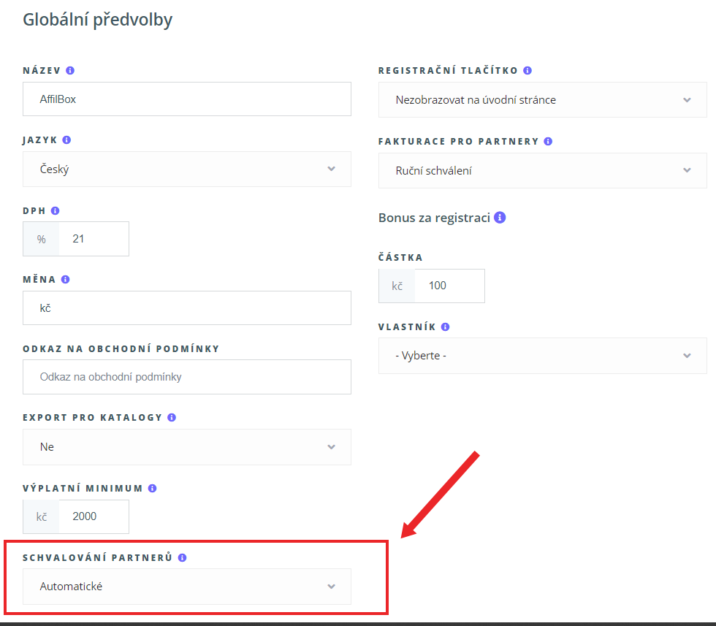Click info icon next to FAKTURACE PRO PARTNERY
The height and width of the screenshot is (626, 716).
pos(549,141)
